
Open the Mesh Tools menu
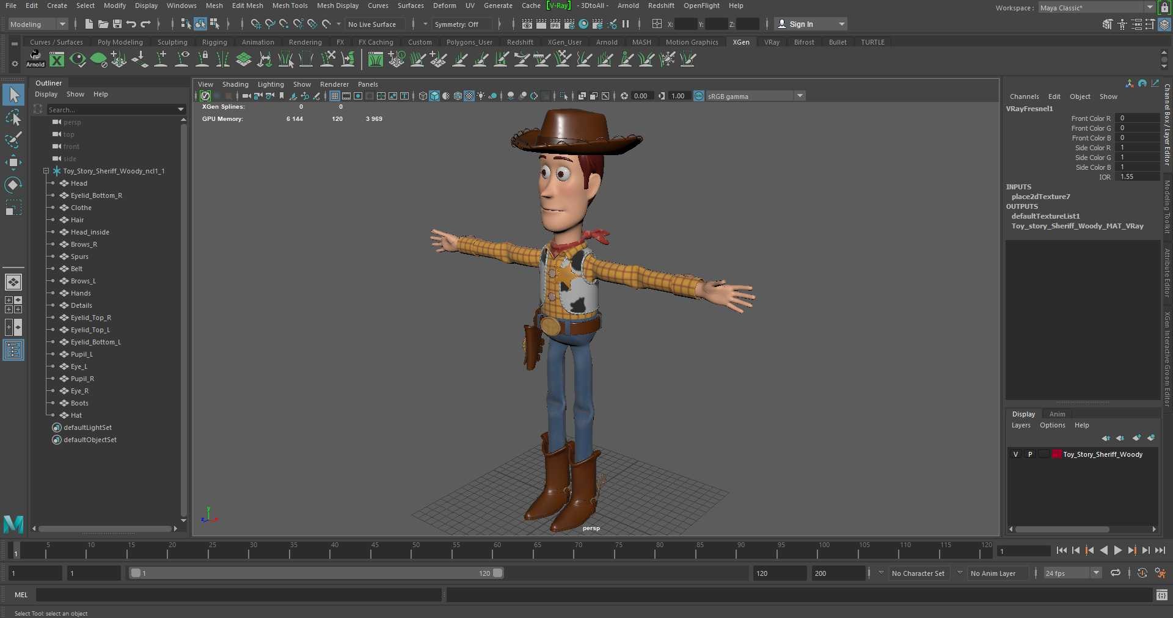pyautogui.click(x=290, y=5)
